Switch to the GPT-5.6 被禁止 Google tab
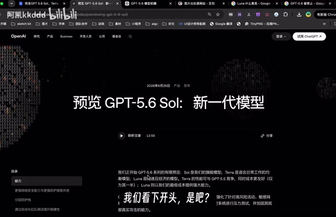The image size is (336, 217). pos(307,4)
